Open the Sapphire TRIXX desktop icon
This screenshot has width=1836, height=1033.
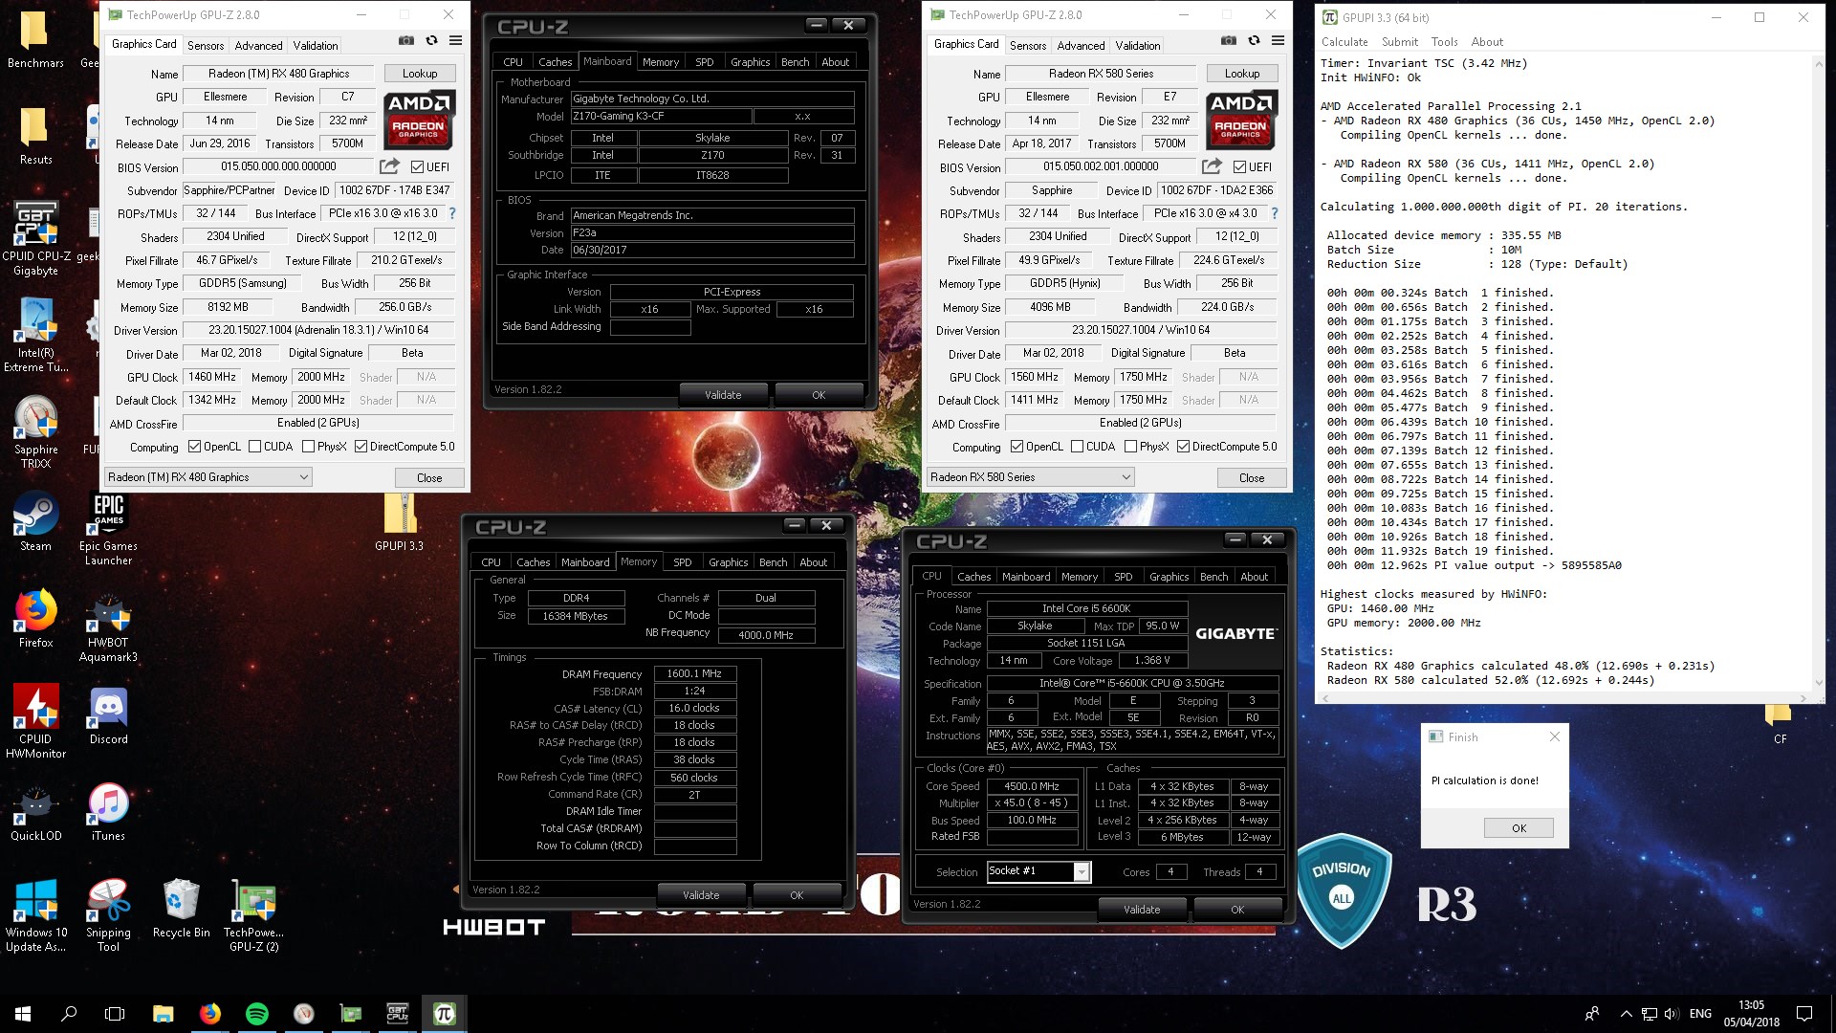[x=36, y=432]
